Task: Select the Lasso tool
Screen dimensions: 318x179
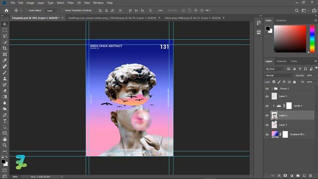Action: tap(4, 36)
